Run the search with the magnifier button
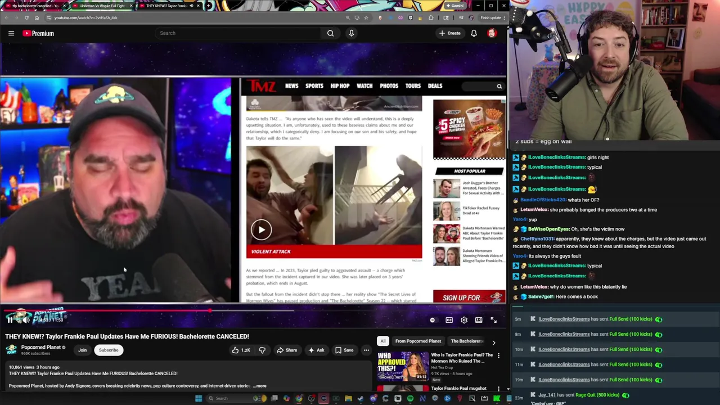The image size is (720, 405). click(x=330, y=33)
